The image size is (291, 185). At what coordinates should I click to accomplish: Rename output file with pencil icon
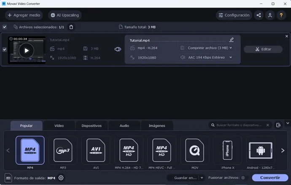click(232, 40)
